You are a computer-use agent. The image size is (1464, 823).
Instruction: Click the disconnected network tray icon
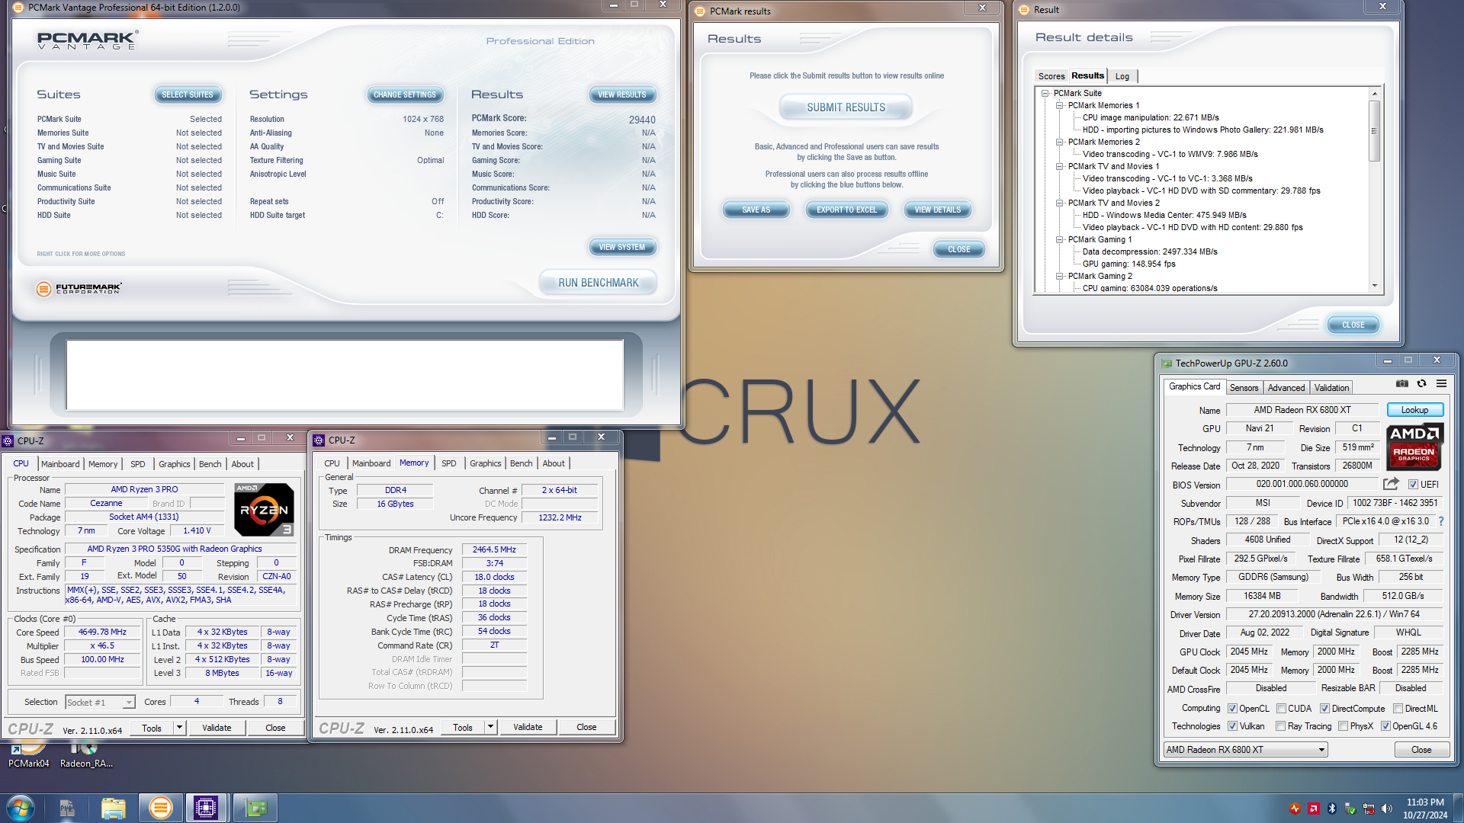(1369, 809)
